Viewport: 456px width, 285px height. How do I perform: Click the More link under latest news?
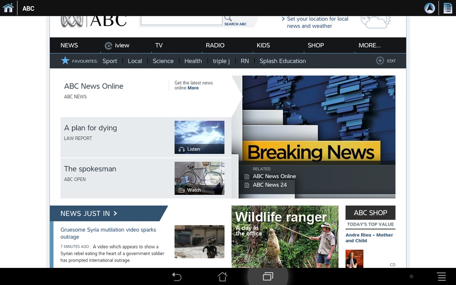point(193,88)
